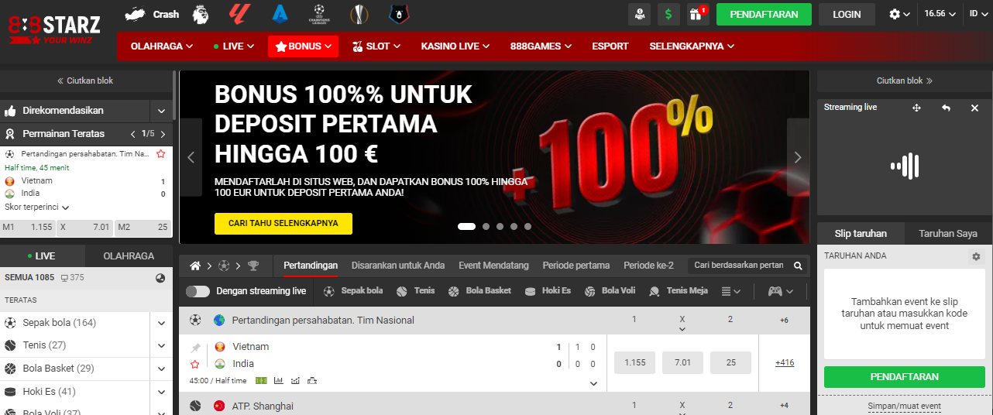Image resolution: width=993 pixels, height=415 pixels.
Task: Click the green PENDAFTARAN button in header
Action: (x=764, y=14)
